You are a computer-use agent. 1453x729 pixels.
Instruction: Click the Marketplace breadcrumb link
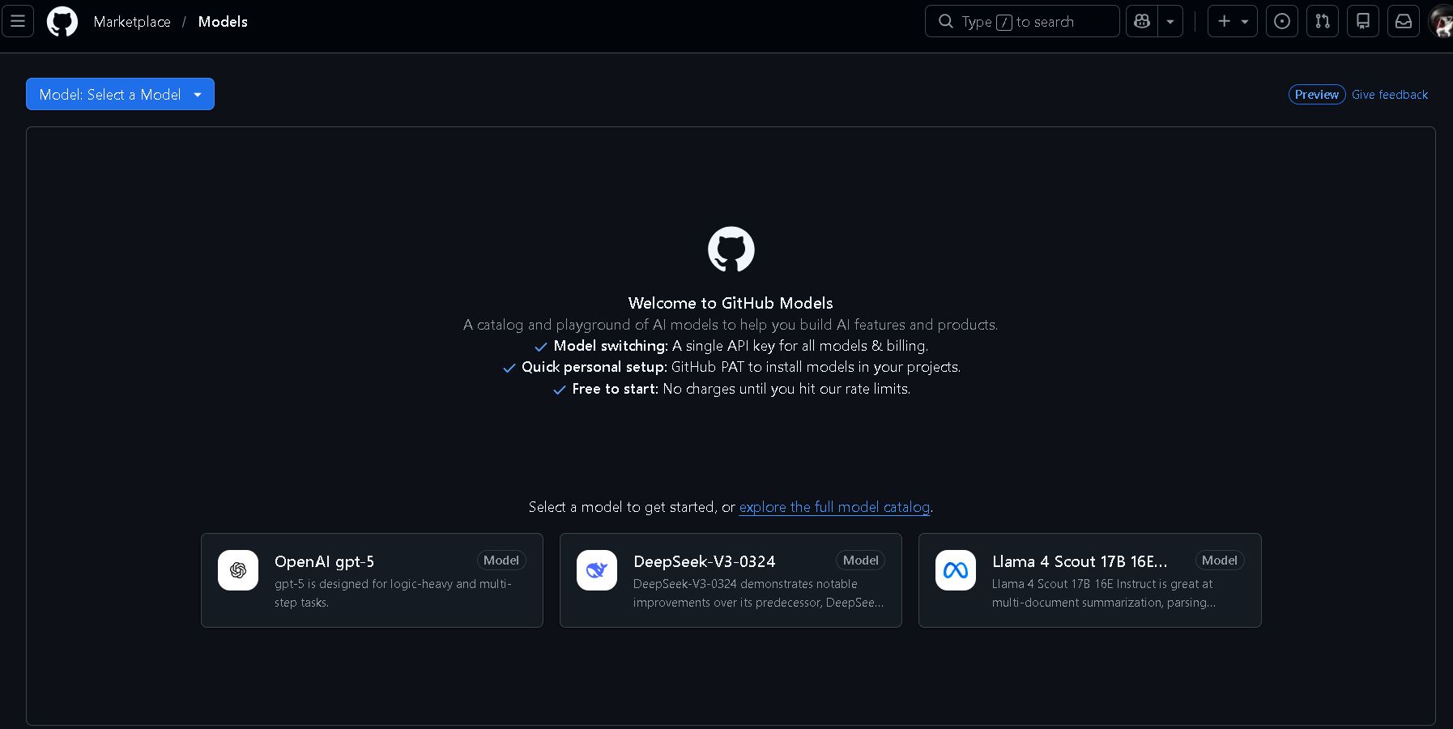click(132, 22)
